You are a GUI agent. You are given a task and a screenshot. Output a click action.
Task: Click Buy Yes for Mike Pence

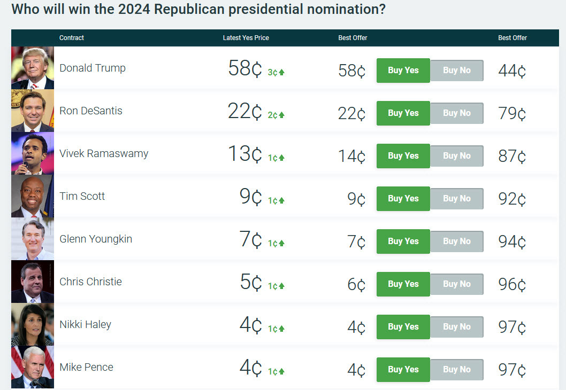(x=403, y=369)
